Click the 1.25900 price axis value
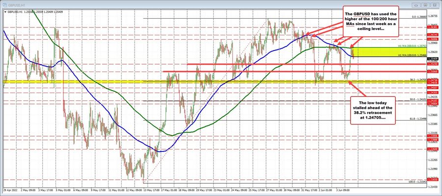This screenshot has height=196, width=442. (433, 43)
